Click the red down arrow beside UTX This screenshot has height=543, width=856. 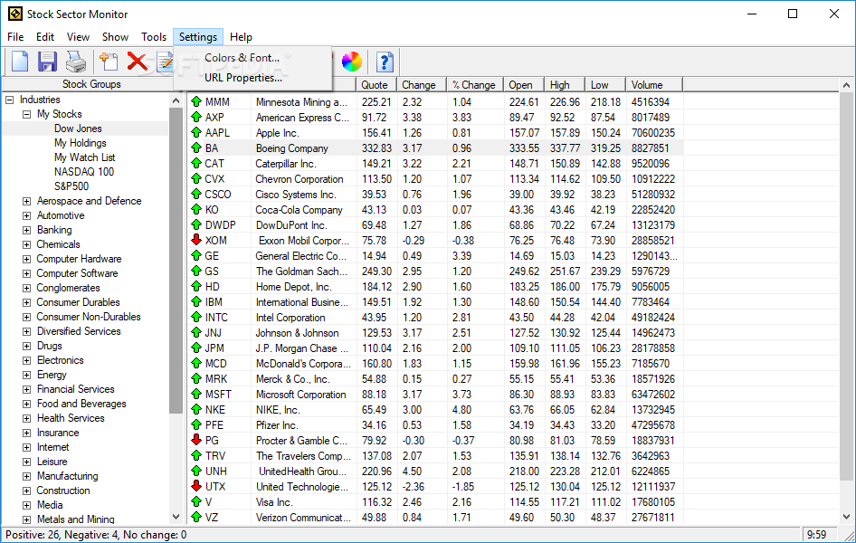click(x=196, y=486)
